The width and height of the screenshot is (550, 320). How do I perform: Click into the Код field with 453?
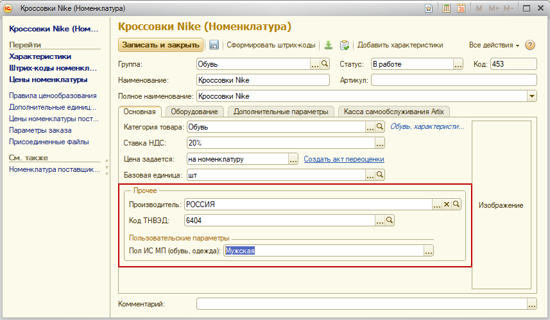[513, 63]
